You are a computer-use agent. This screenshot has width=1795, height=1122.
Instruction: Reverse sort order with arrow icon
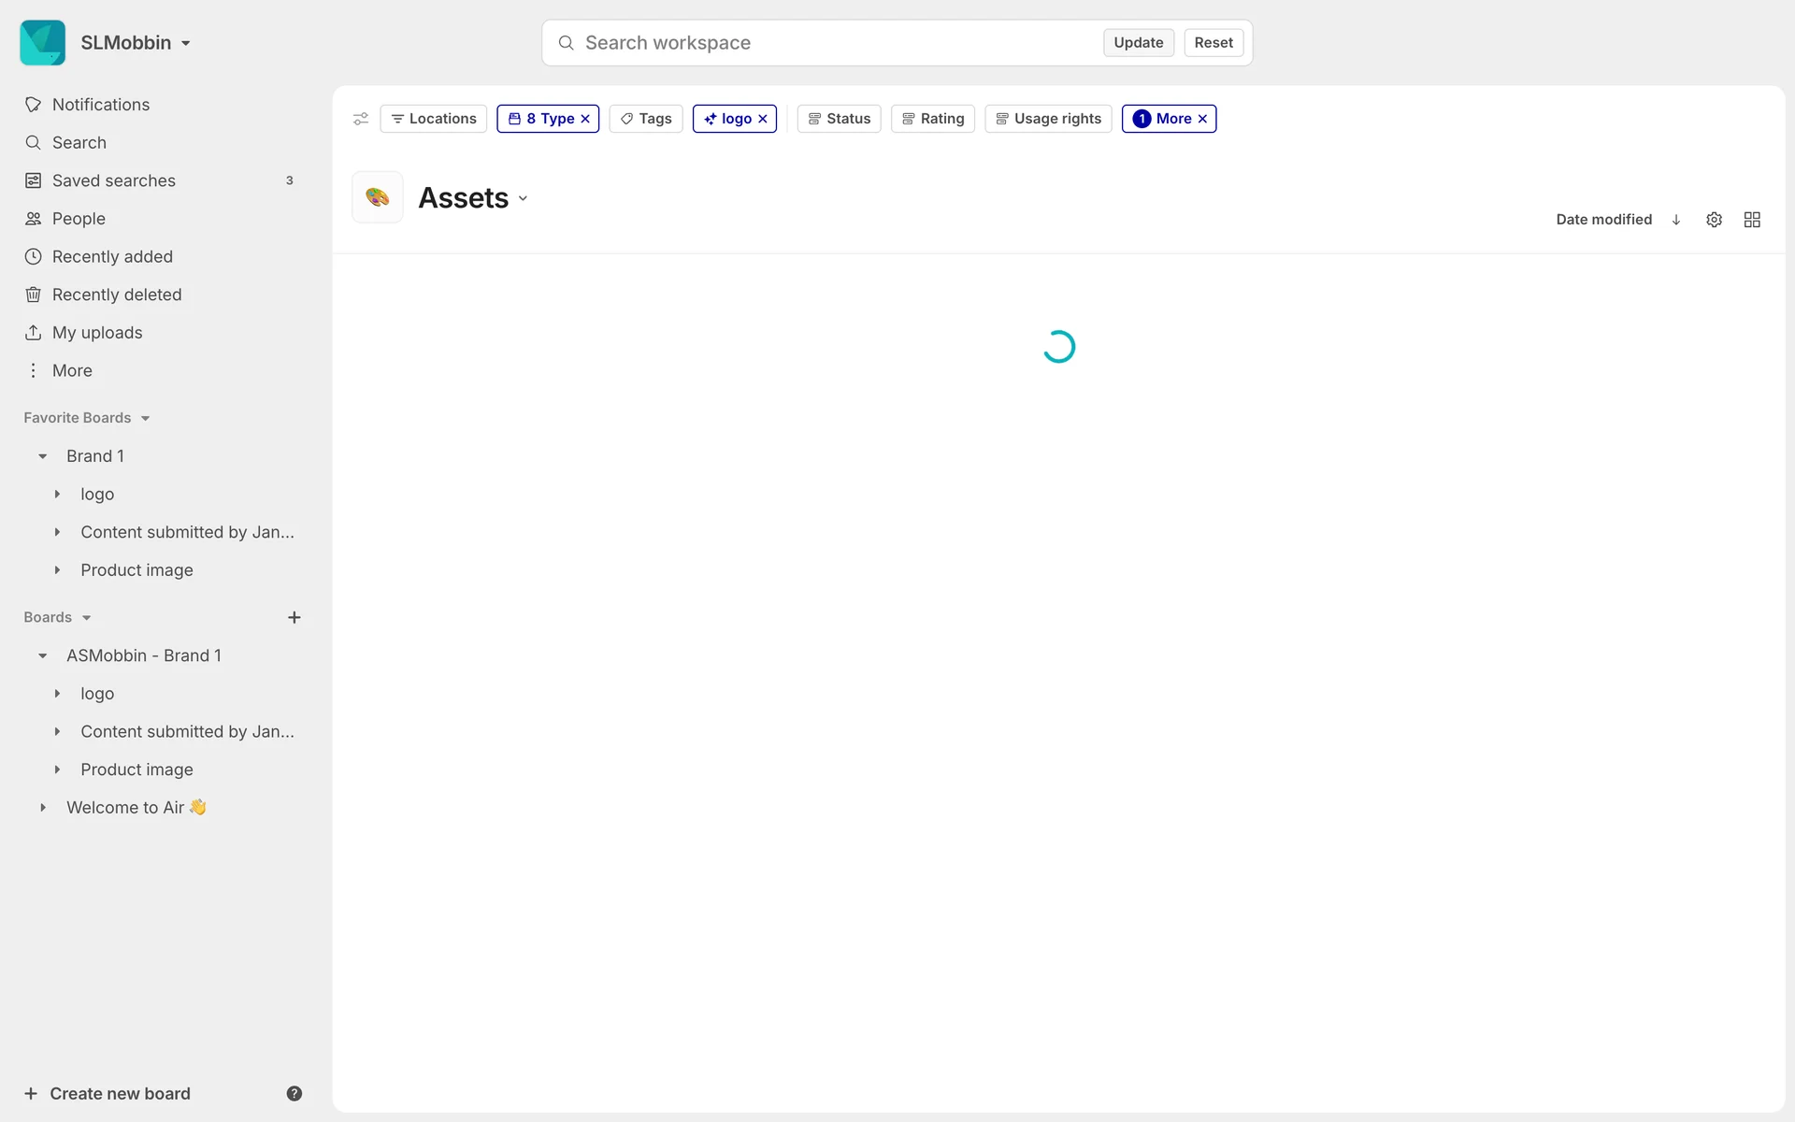(x=1676, y=220)
